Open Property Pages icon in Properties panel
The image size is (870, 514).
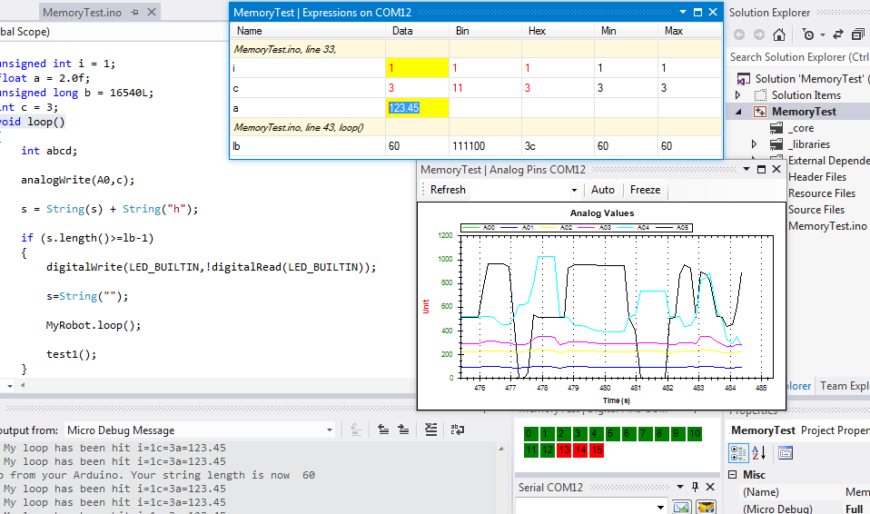pyautogui.click(x=785, y=453)
